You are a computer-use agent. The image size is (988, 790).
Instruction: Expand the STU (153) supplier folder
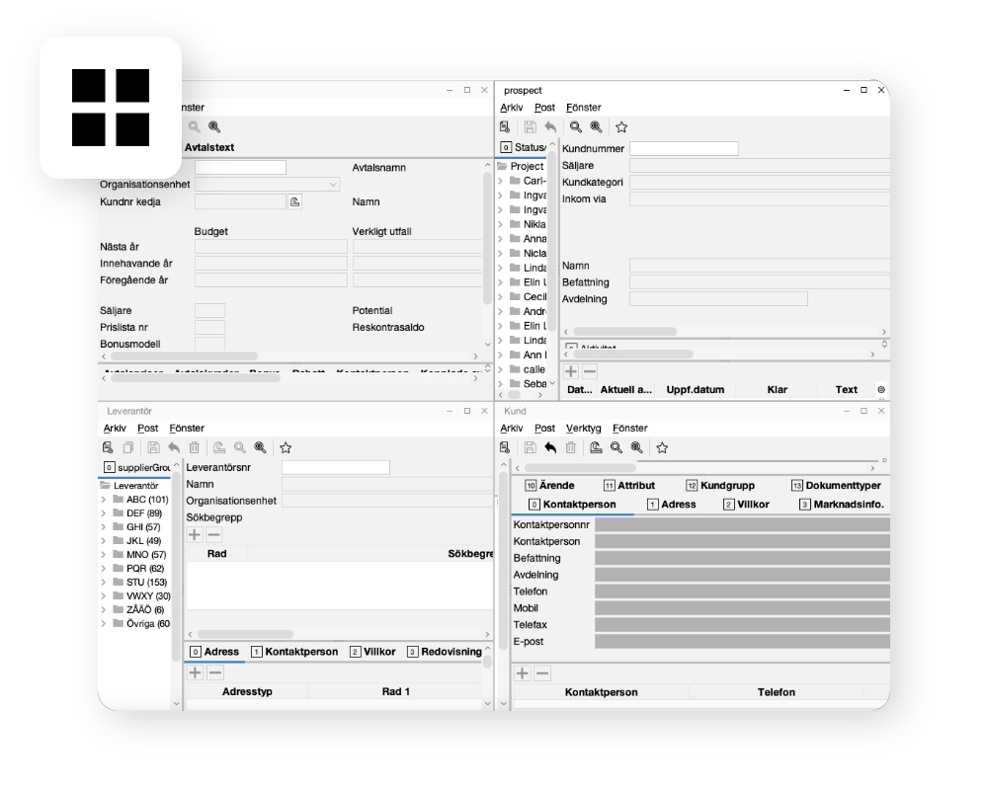(x=104, y=582)
